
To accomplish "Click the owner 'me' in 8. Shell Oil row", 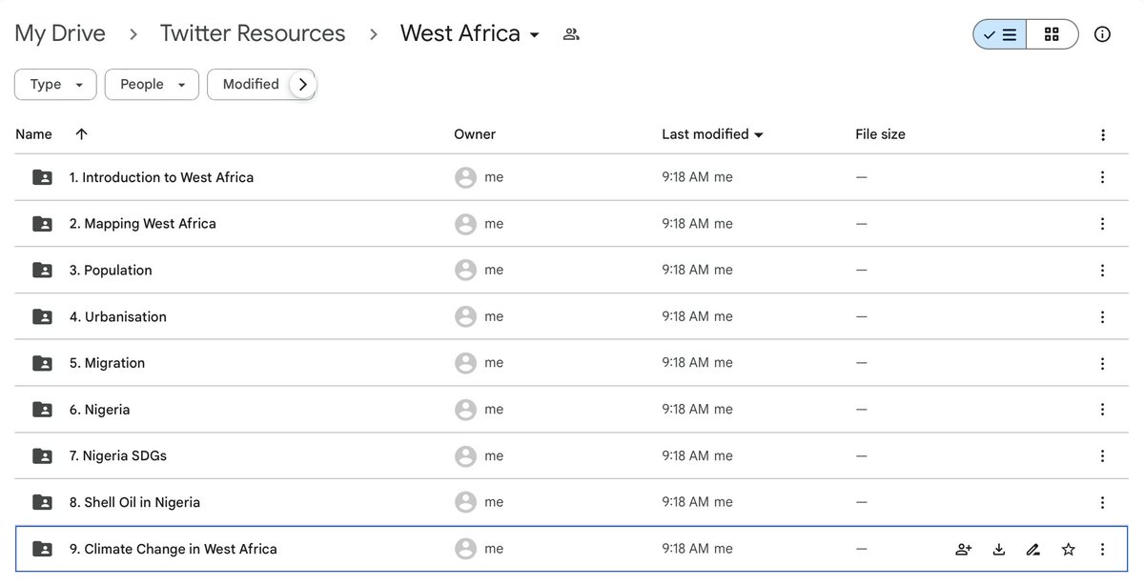I will point(494,502).
